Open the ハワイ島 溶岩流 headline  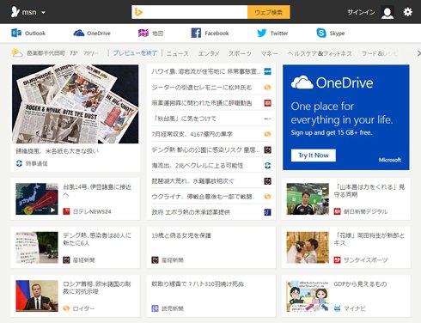206,71
